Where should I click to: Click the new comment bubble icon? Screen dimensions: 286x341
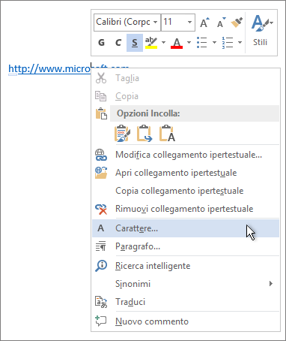point(101,321)
